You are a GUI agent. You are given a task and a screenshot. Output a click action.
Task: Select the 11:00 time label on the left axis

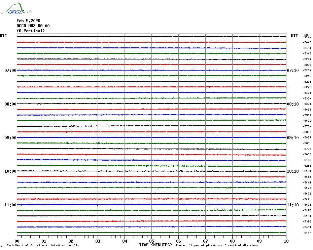click(10, 205)
